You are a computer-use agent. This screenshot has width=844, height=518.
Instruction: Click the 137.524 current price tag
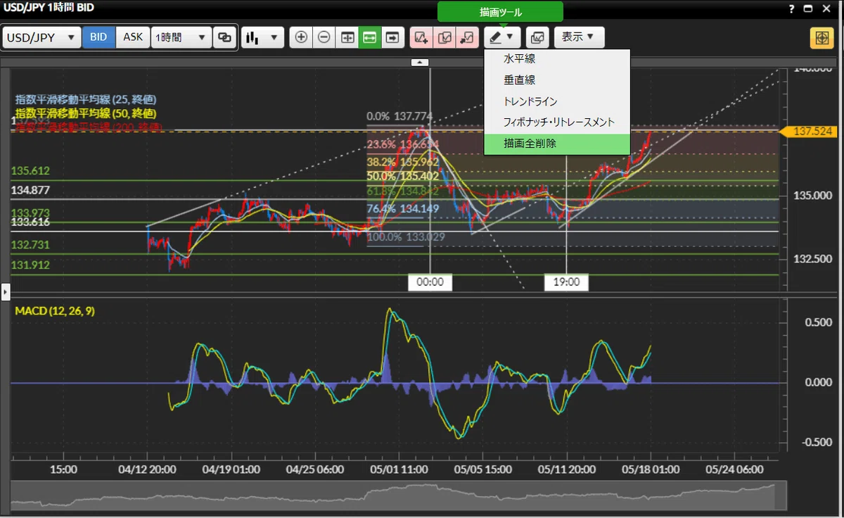[x=808, y=132]
